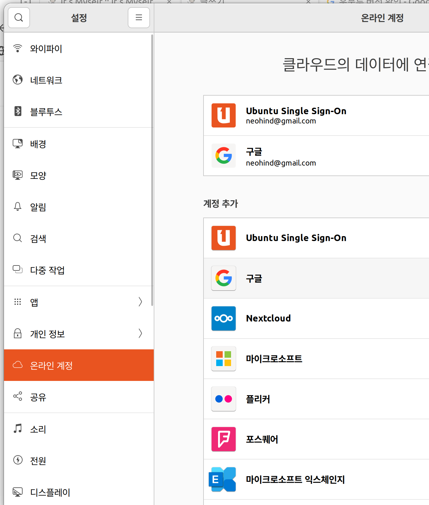Viewport: 429px width, 505px height.
Task: Click connected 구글 account icon with email
Action: [x=224, y=156]
